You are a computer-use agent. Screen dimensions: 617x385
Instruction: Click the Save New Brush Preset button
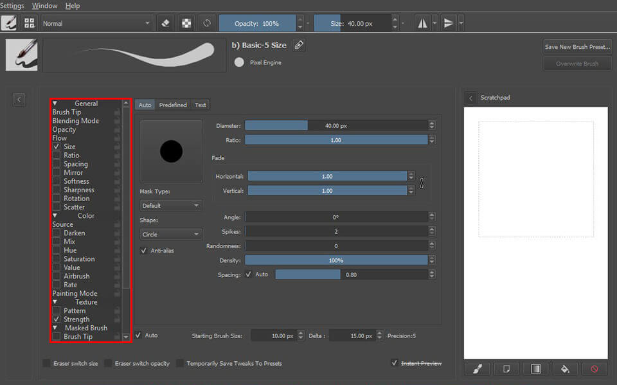tap(577, 46)
